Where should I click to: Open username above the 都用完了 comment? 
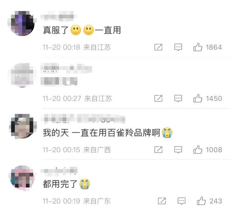coord(59,171)
